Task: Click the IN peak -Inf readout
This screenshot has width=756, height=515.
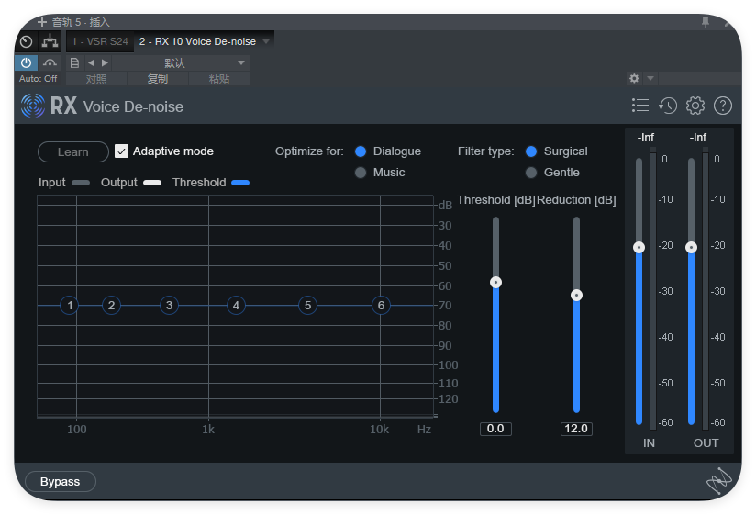Action: pos(646,138)
